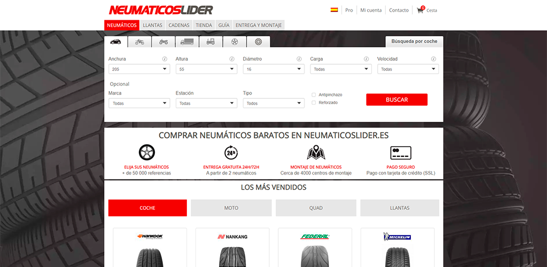
Task: Click the Federal brand logo
Action: point(315,237)
